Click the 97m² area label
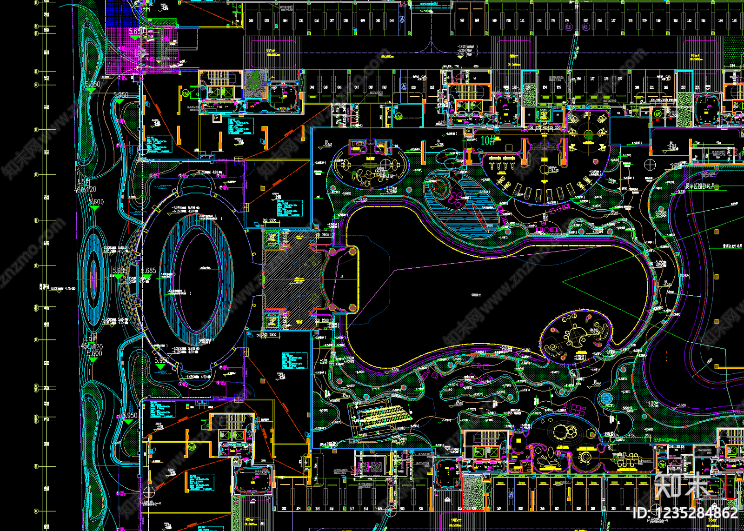The image size is (744, 531). point(271,51)
